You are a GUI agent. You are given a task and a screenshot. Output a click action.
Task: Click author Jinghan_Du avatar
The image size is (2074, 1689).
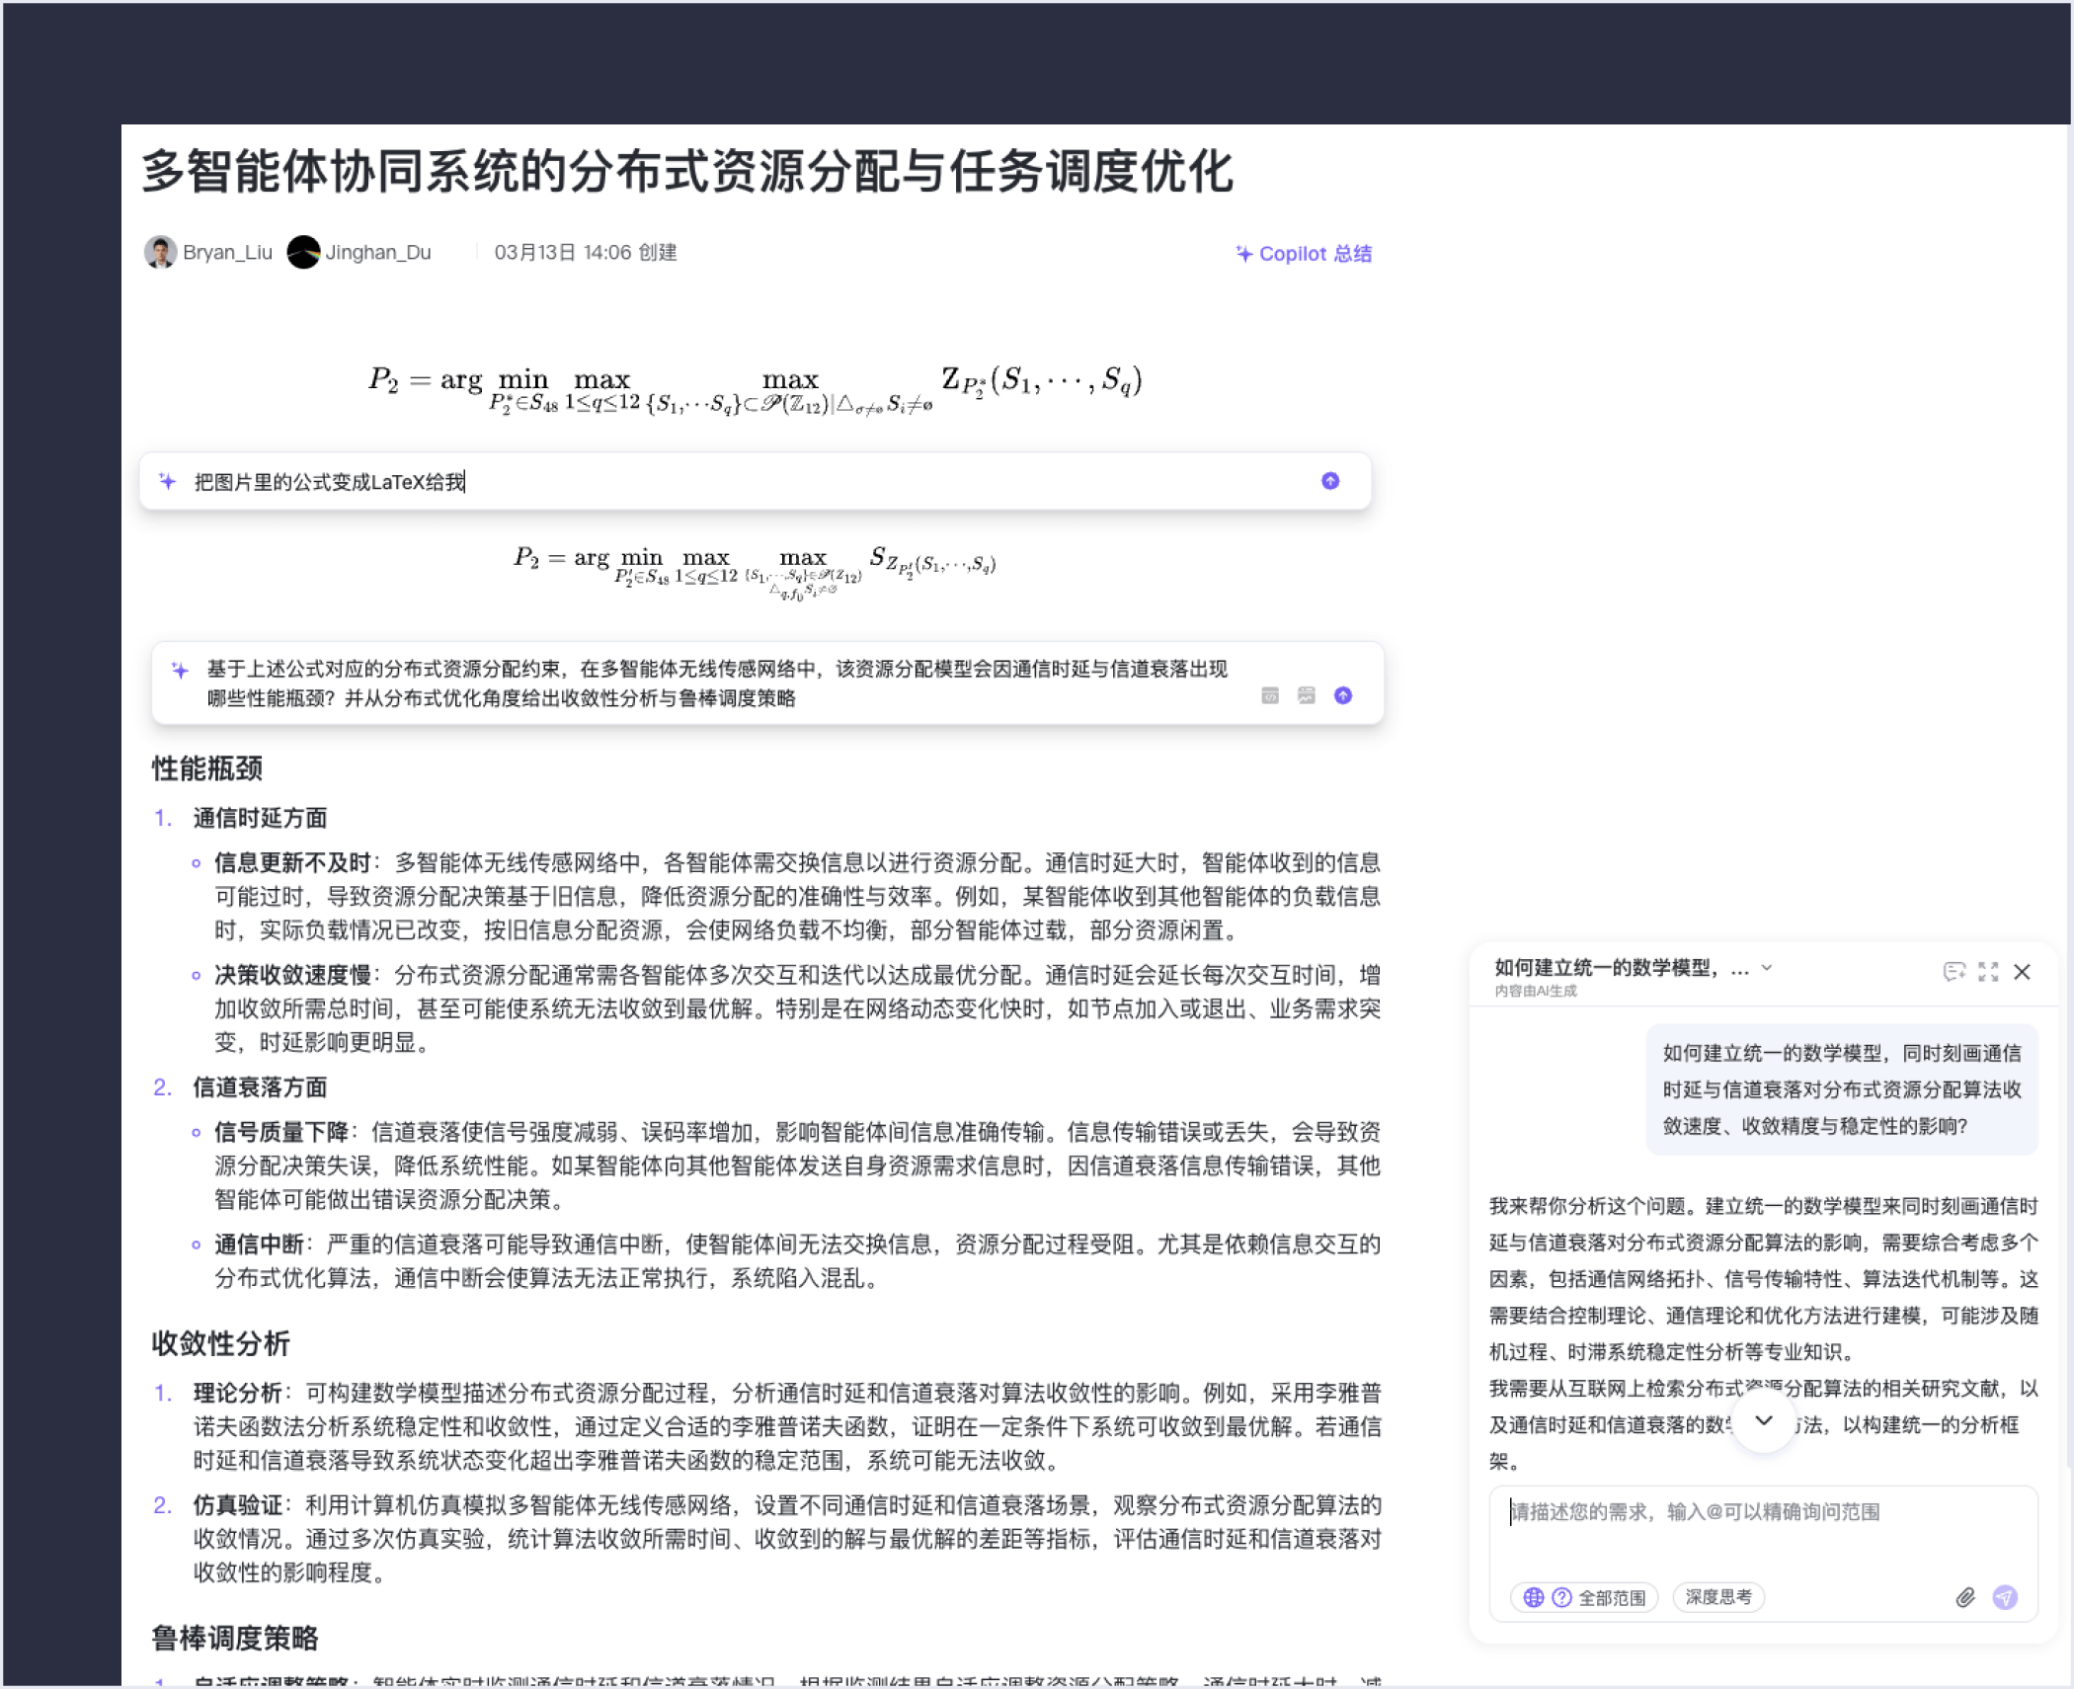303,253
